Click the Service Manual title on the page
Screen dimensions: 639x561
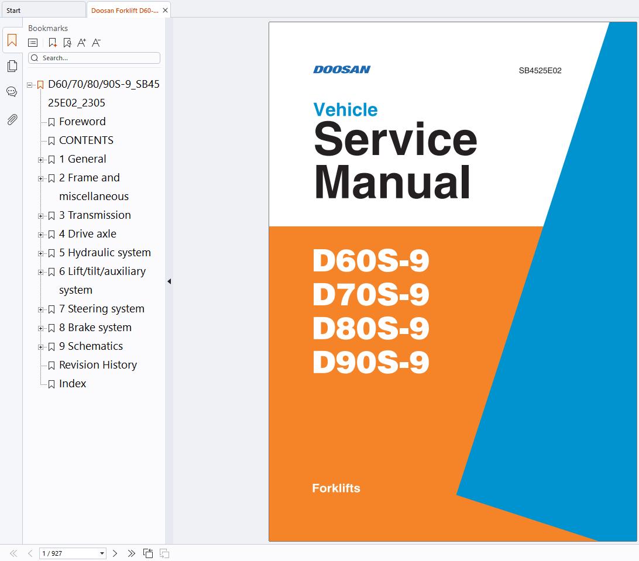[x=395, y=160]
